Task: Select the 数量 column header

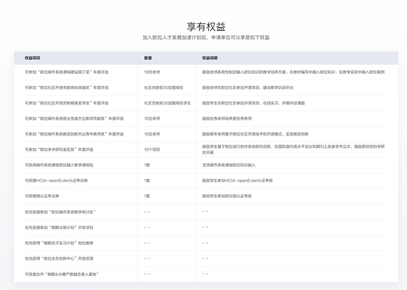Action: coord(148,58)
